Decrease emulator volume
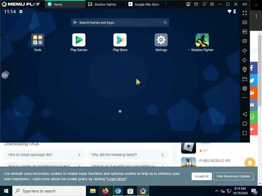262x196 pixels. point(245,60)
